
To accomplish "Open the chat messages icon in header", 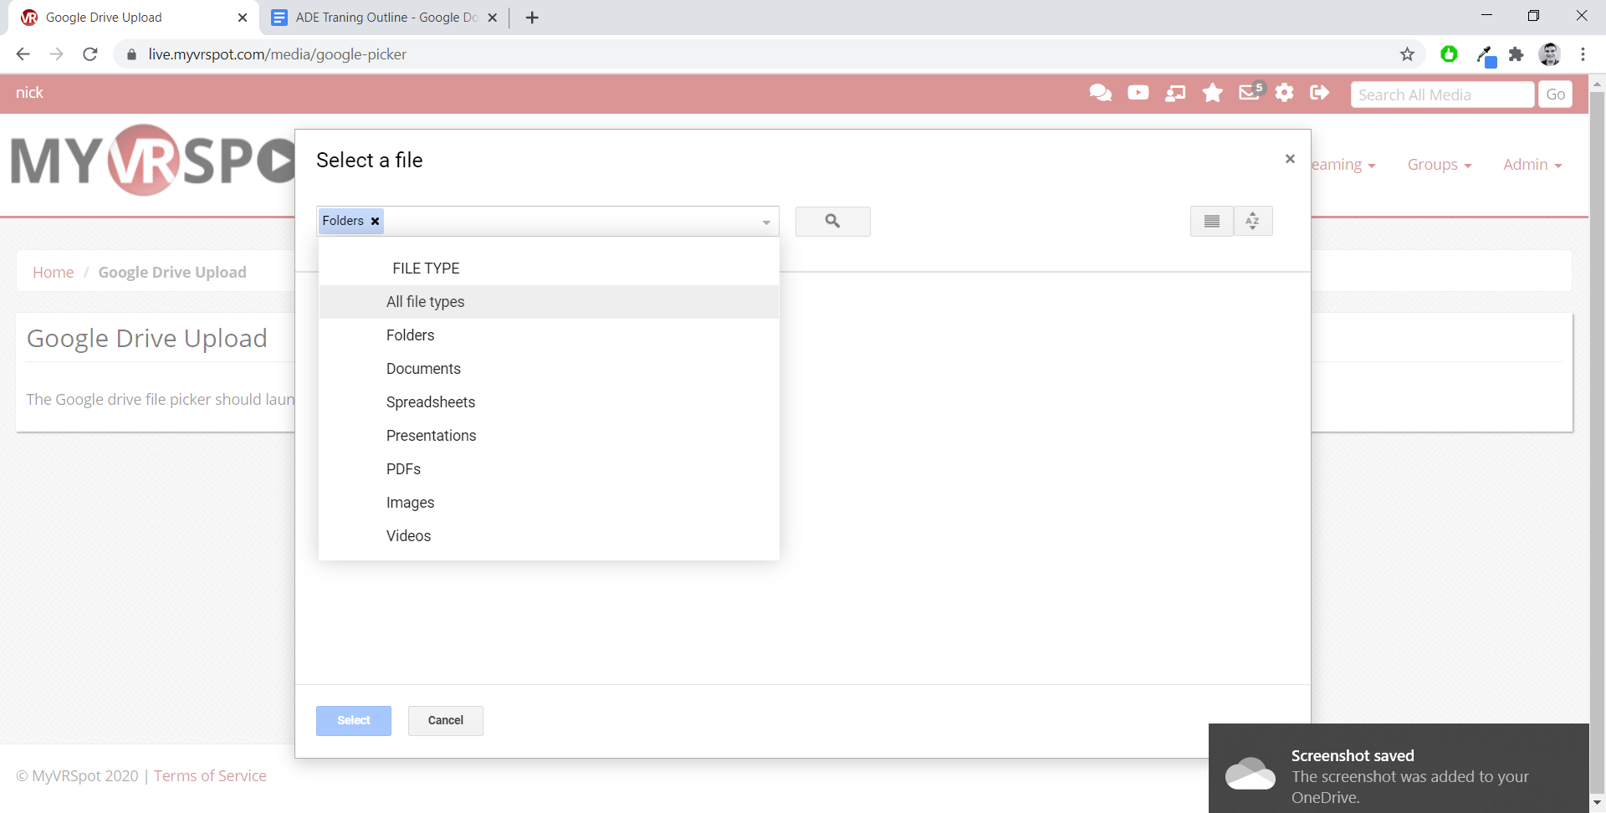I will pos(1100,93).
